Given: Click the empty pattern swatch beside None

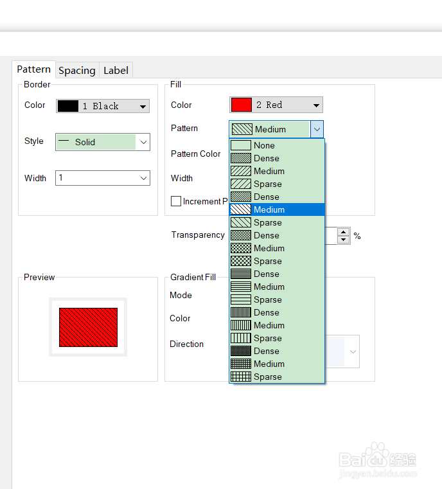Looking at the screenshot, I should coord(241,145).
